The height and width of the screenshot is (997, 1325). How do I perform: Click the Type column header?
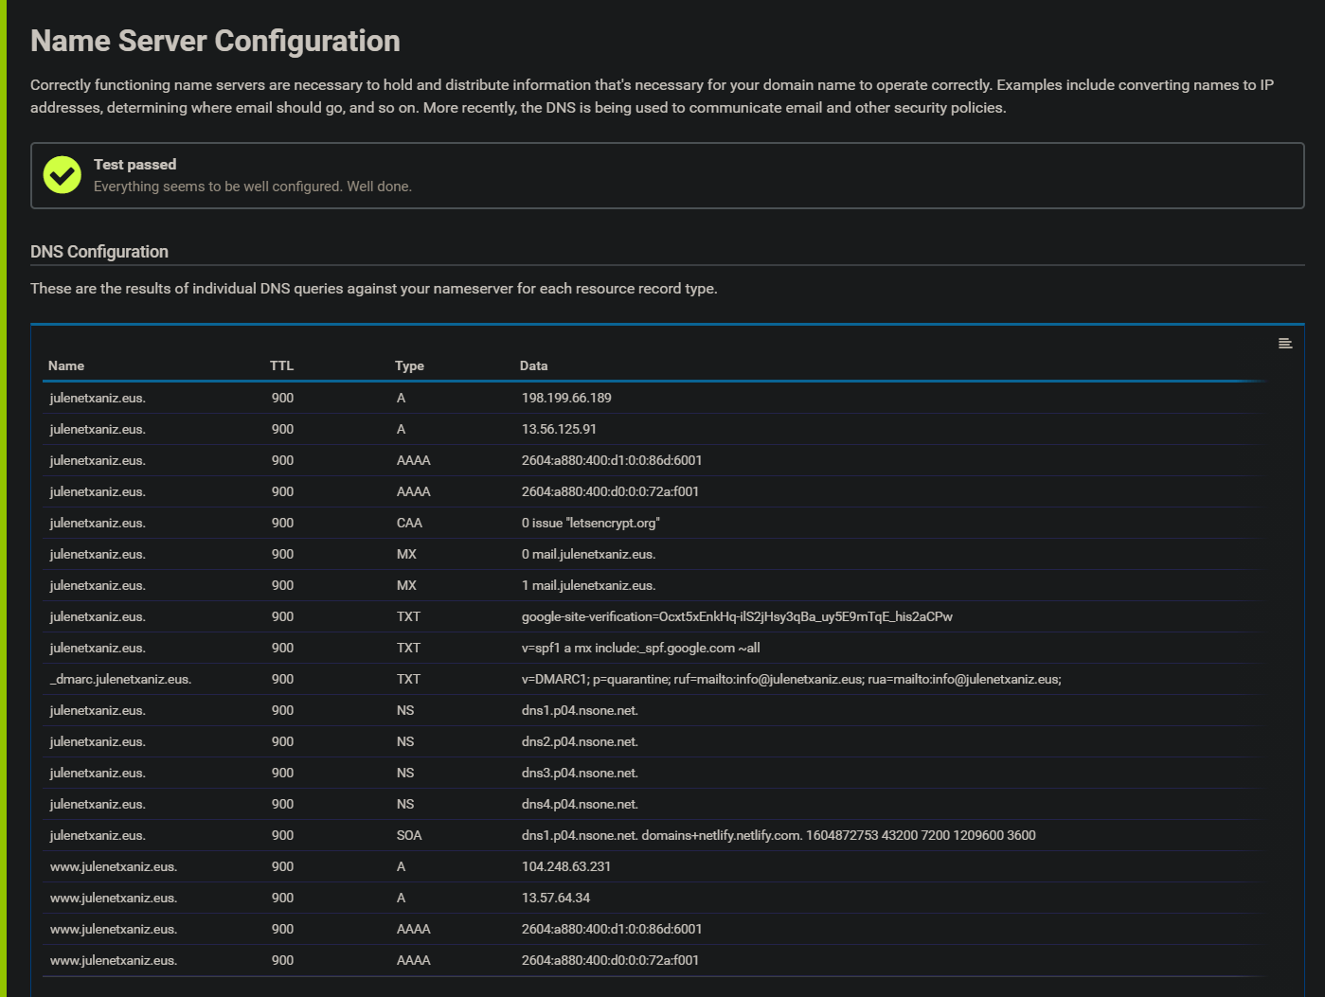[x=409, y=365]
